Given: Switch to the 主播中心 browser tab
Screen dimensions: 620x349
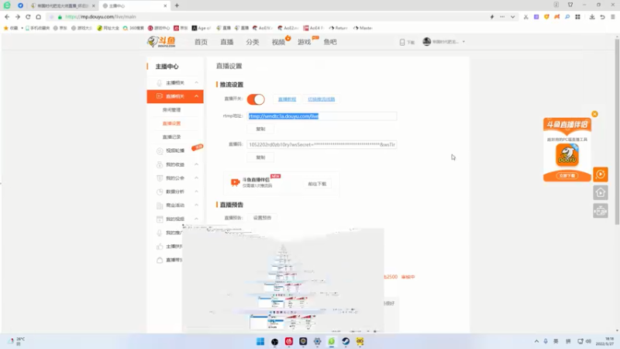Looking at the screenshot, I should pos(134,6).
